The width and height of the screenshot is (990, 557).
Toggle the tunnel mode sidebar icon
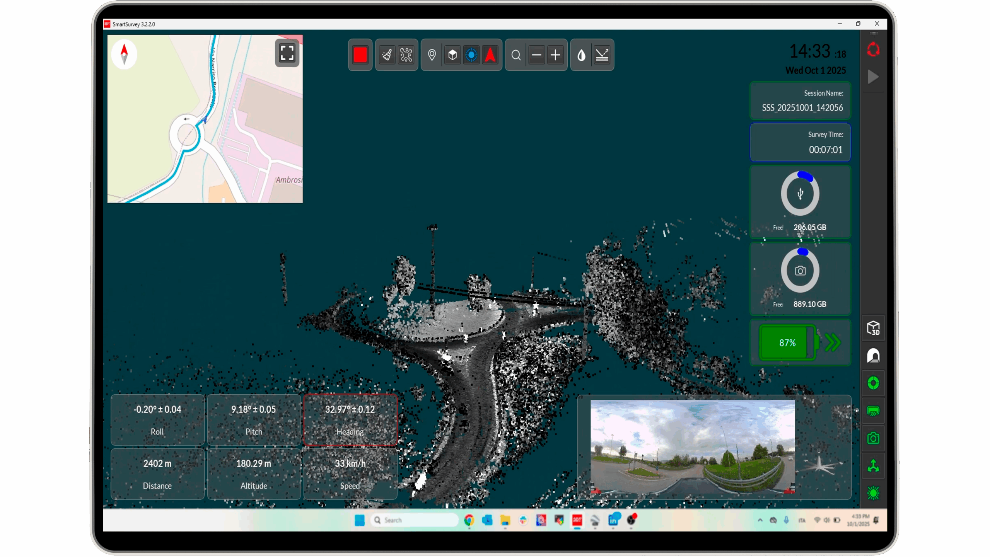tap(873, 356)
